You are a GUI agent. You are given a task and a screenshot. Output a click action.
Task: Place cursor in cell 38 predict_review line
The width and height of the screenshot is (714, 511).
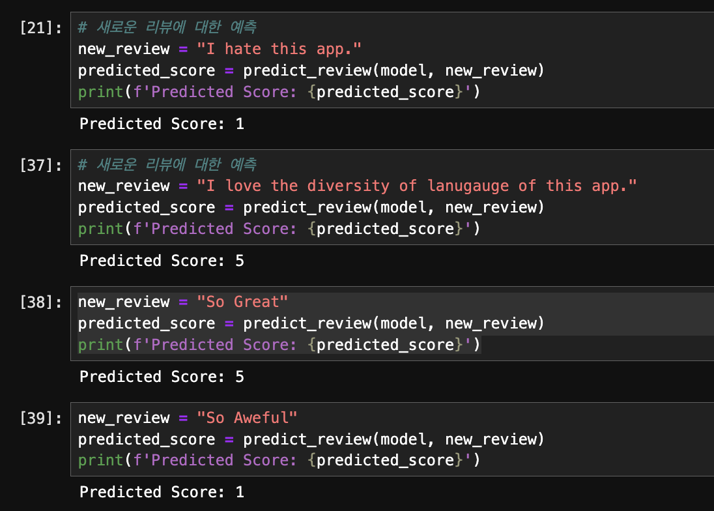click(x=311, y=324)
